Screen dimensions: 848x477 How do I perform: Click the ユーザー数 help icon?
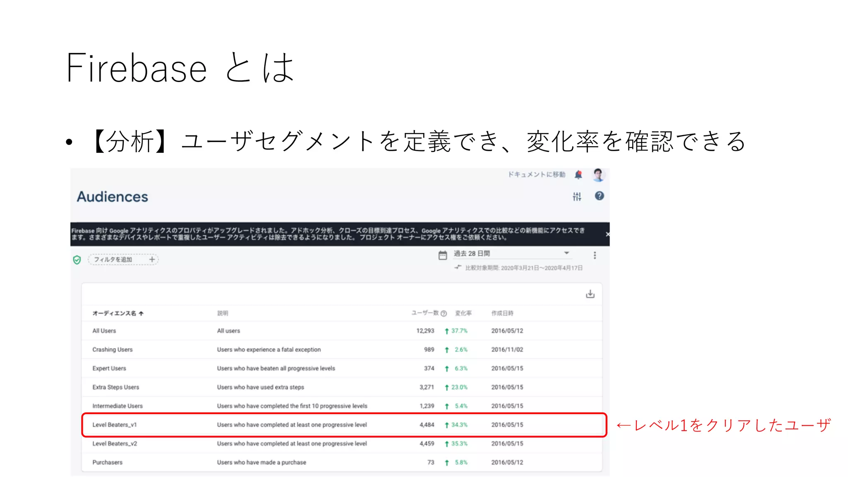pyautogui.click(x=444, y=313)
